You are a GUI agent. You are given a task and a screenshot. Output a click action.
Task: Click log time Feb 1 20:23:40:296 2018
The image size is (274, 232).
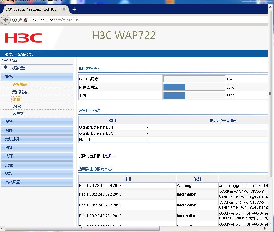100,186
